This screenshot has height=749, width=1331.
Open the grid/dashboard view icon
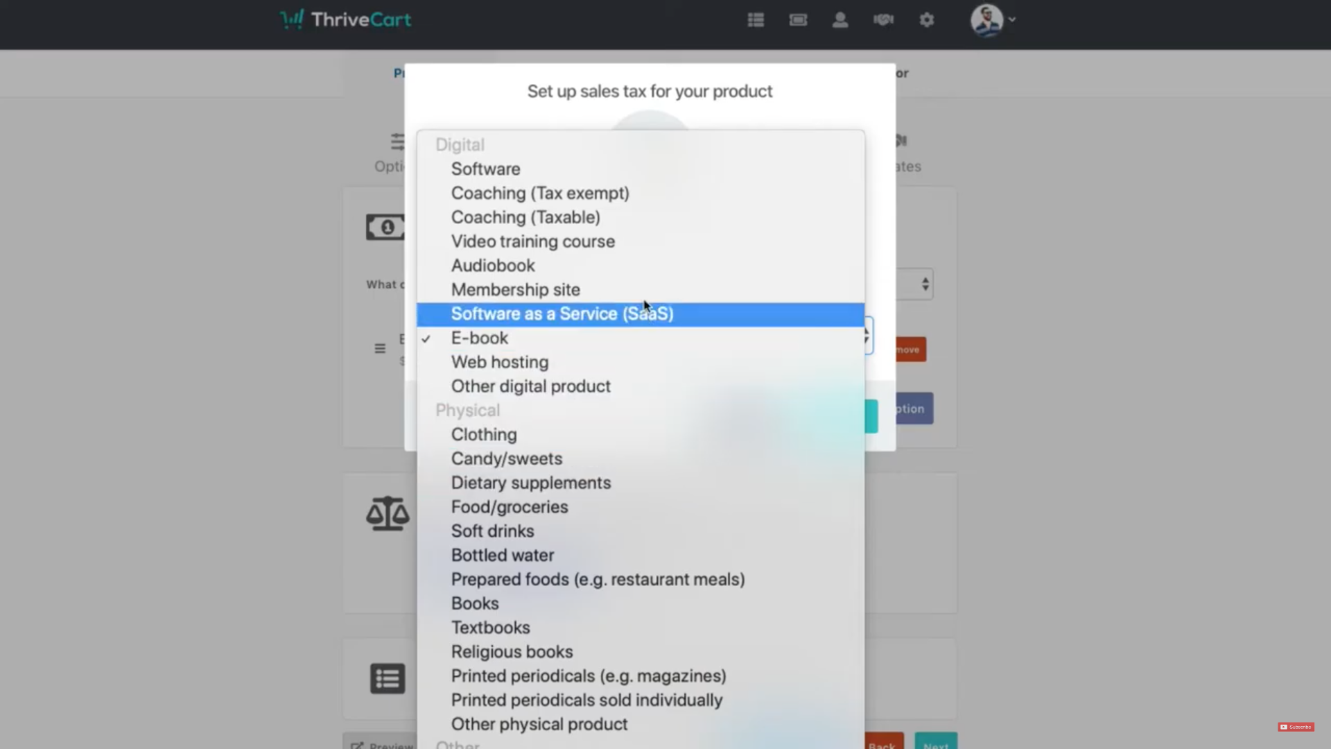tap(756, 19)
